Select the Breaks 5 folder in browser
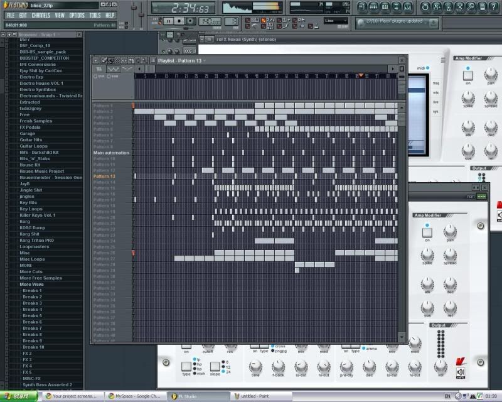502x402 pixels. [x=32, y=315]
